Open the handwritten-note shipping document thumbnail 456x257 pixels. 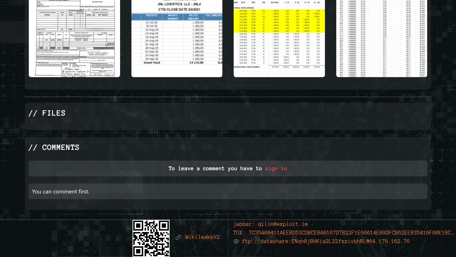pos(74,38)
